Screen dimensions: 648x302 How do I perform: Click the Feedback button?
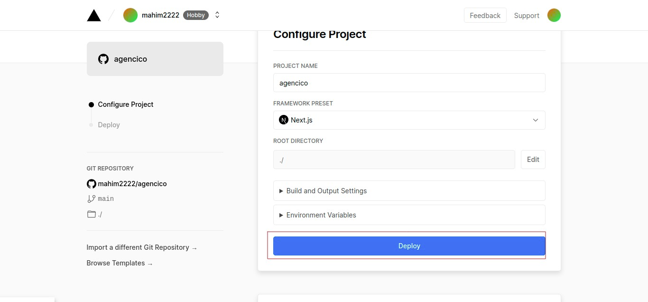(485, 15)
